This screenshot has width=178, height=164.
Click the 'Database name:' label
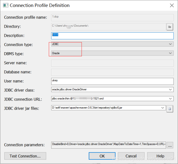coord(18,72)
